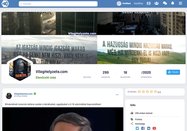This screenshot has height=131, width=187.
Task: Open the notifications bell icon
Action: [173, 3]
